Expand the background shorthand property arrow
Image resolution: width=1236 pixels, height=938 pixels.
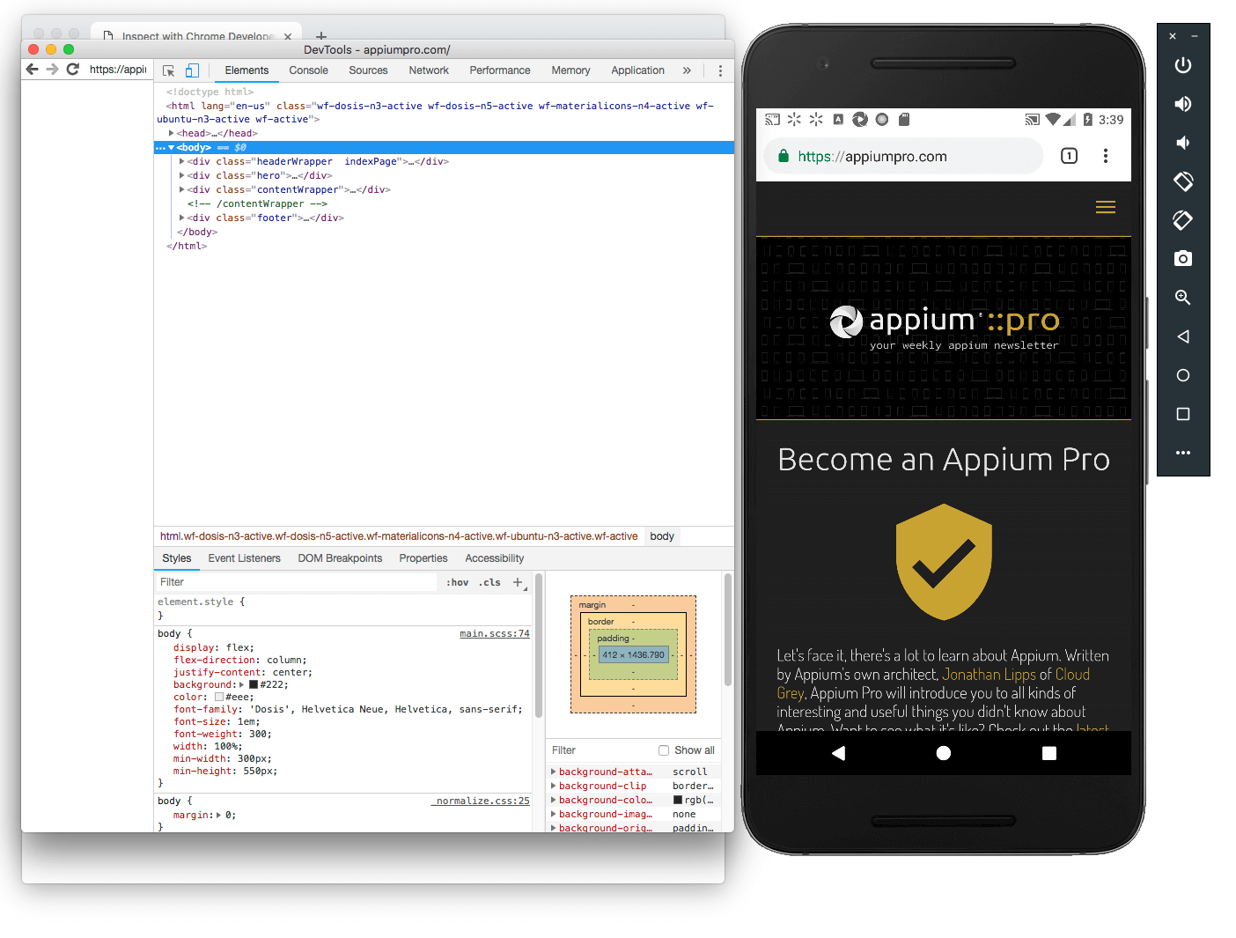click(x=241, y=684)
